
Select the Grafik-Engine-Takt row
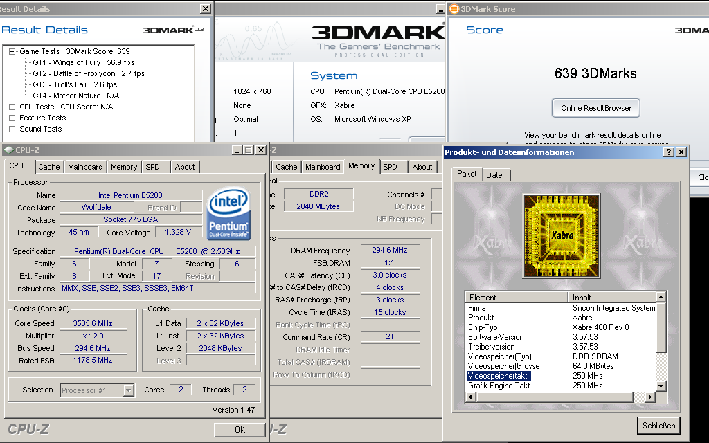(x=561, y=386)
